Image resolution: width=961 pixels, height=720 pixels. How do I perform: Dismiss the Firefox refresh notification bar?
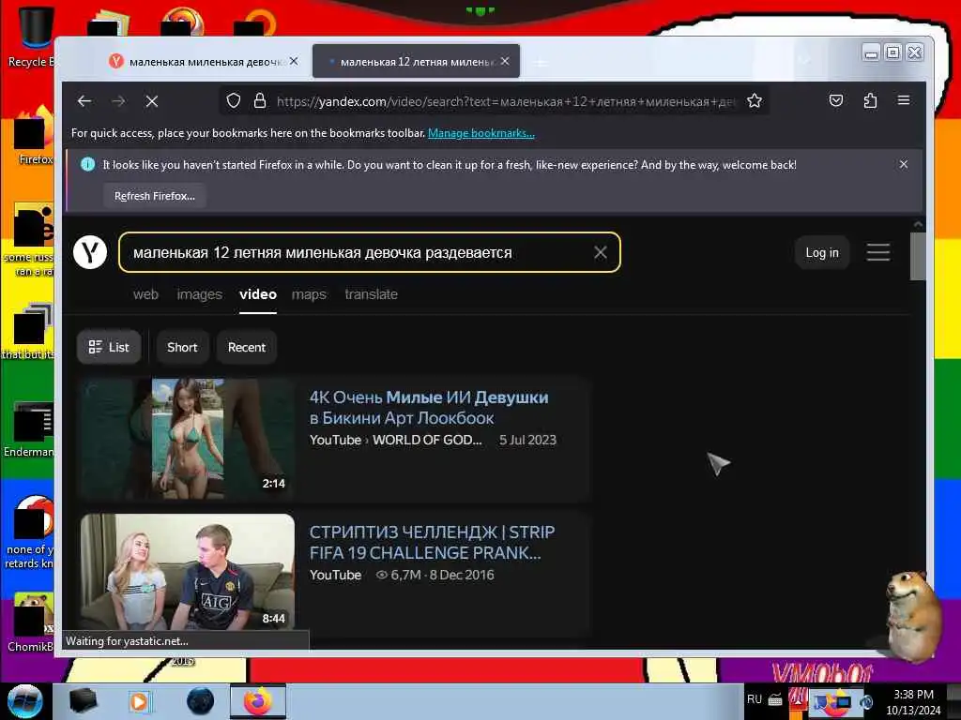904,164
